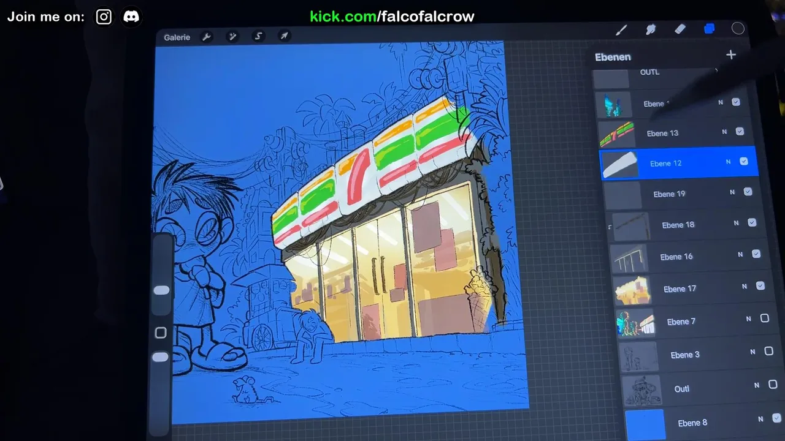
Task: Click the Outl sketch thumbnail
Action: click(x=642, y=391)
